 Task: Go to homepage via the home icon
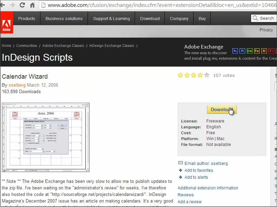pos(33,5)
